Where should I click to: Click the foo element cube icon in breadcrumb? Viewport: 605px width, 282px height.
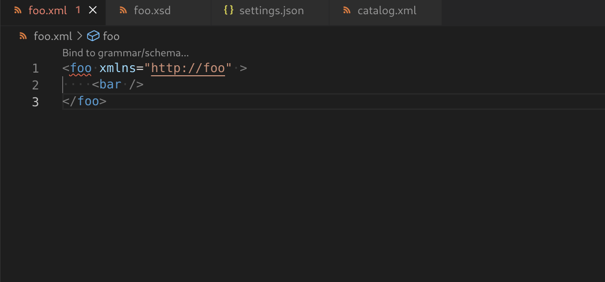tap(93, 36)
